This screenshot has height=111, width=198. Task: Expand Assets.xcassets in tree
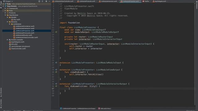coord(7,40)
